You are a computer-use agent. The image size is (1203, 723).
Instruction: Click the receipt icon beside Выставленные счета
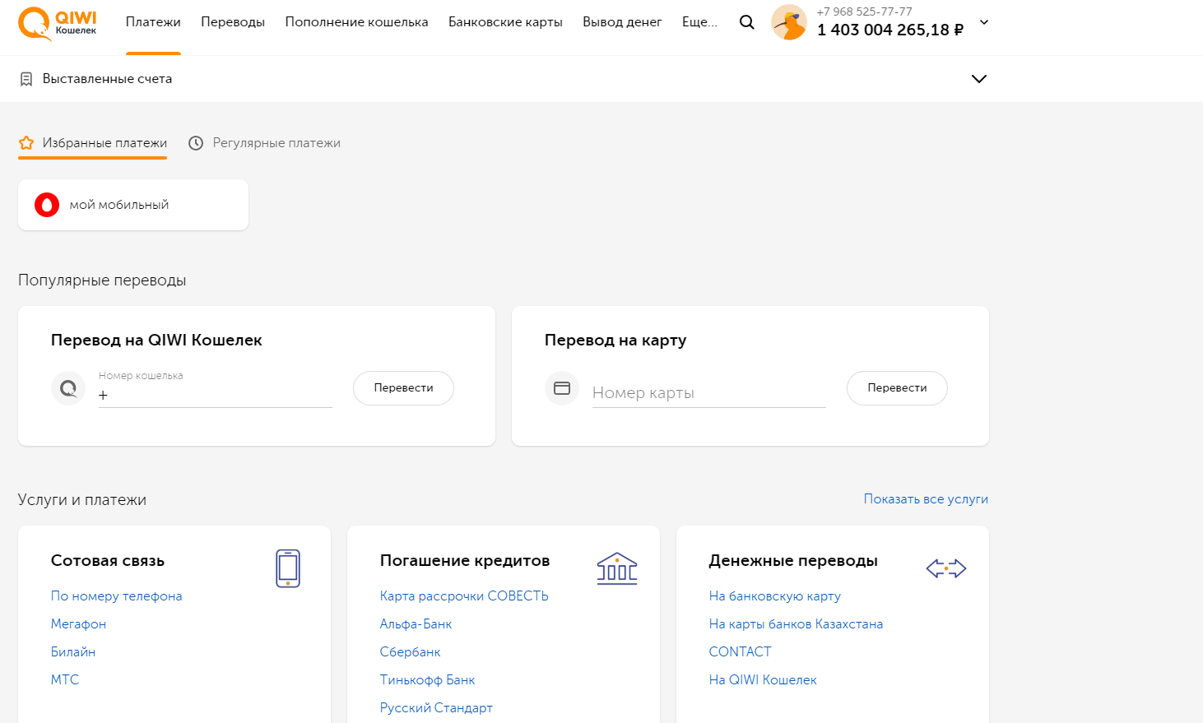26,79
